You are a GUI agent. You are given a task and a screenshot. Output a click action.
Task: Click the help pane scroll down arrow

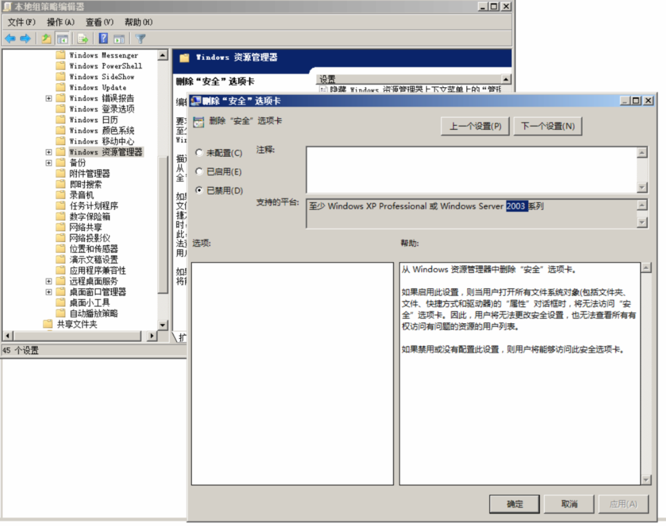[646, 480]
